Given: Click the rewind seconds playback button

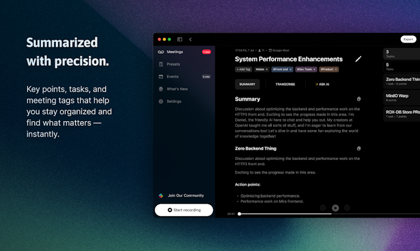Looking at the screenshot, I should coord(323,208).
